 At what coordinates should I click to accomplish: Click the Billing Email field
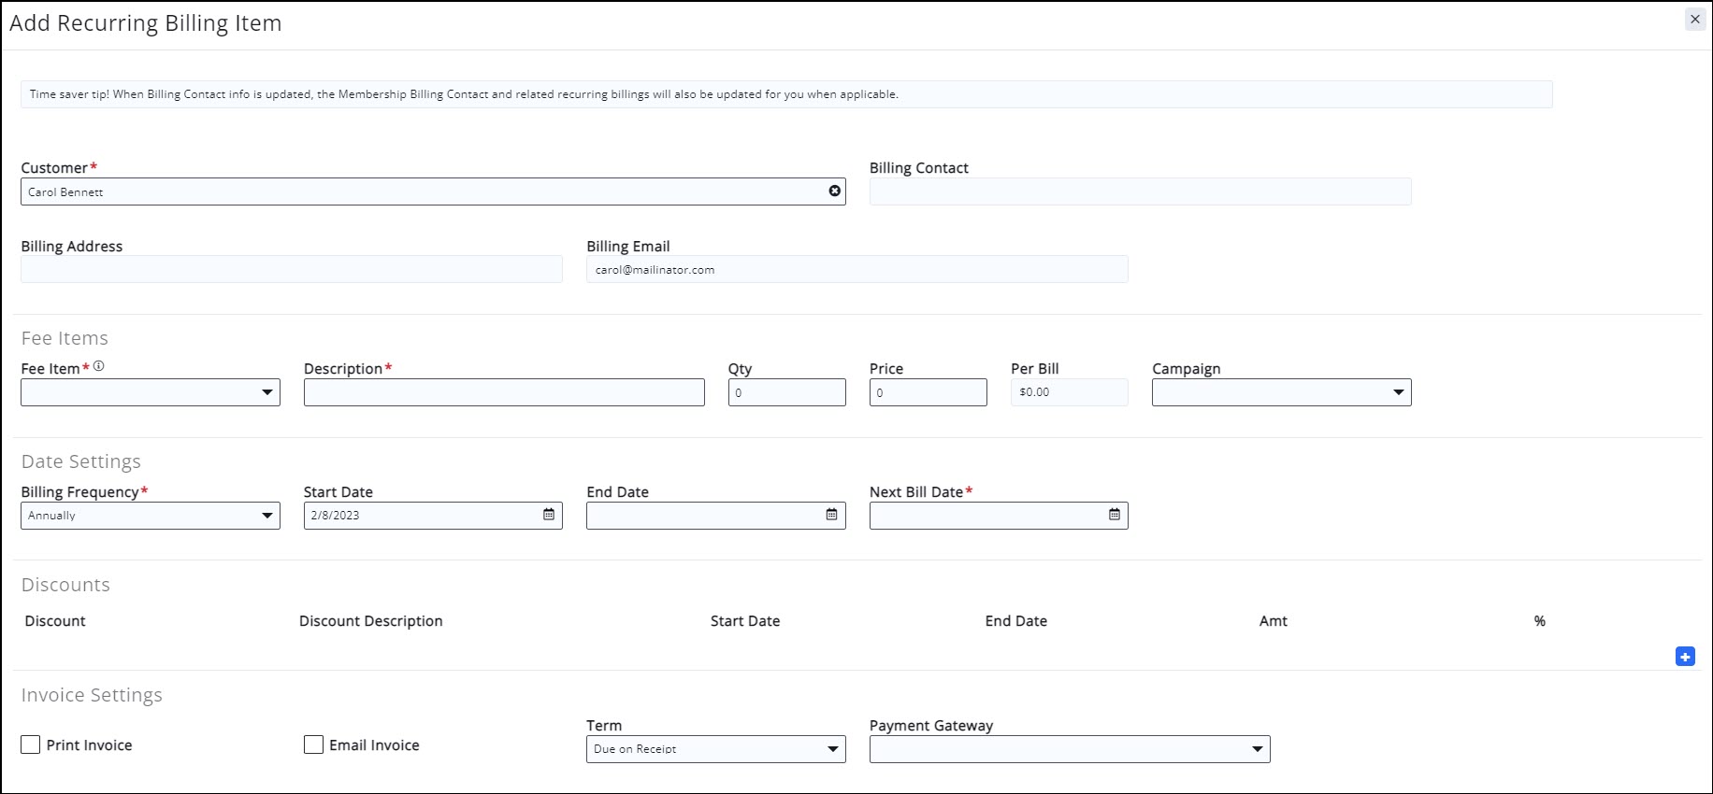pos(856,270)
